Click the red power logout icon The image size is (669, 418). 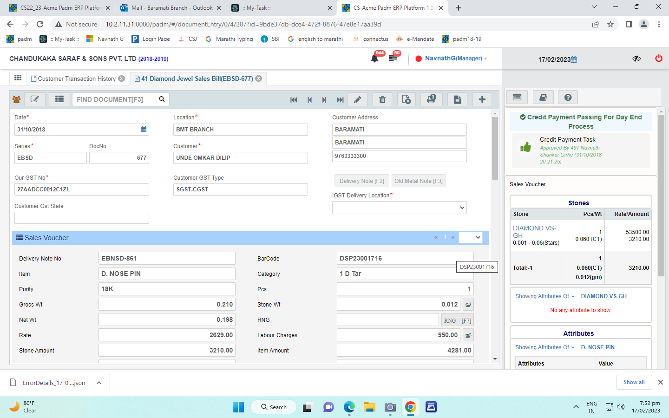point(659,58)
